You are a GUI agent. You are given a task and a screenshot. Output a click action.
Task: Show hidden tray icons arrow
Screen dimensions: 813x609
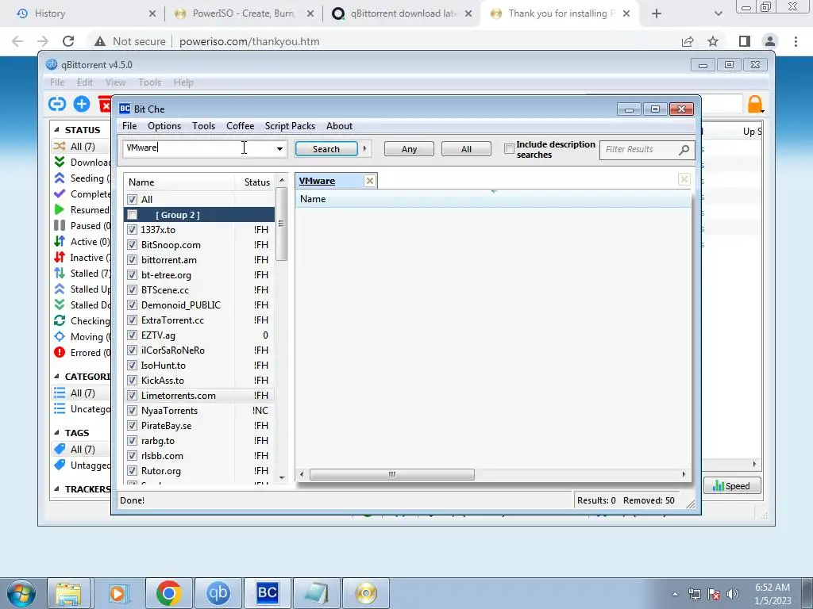click(x=675, y=594)
